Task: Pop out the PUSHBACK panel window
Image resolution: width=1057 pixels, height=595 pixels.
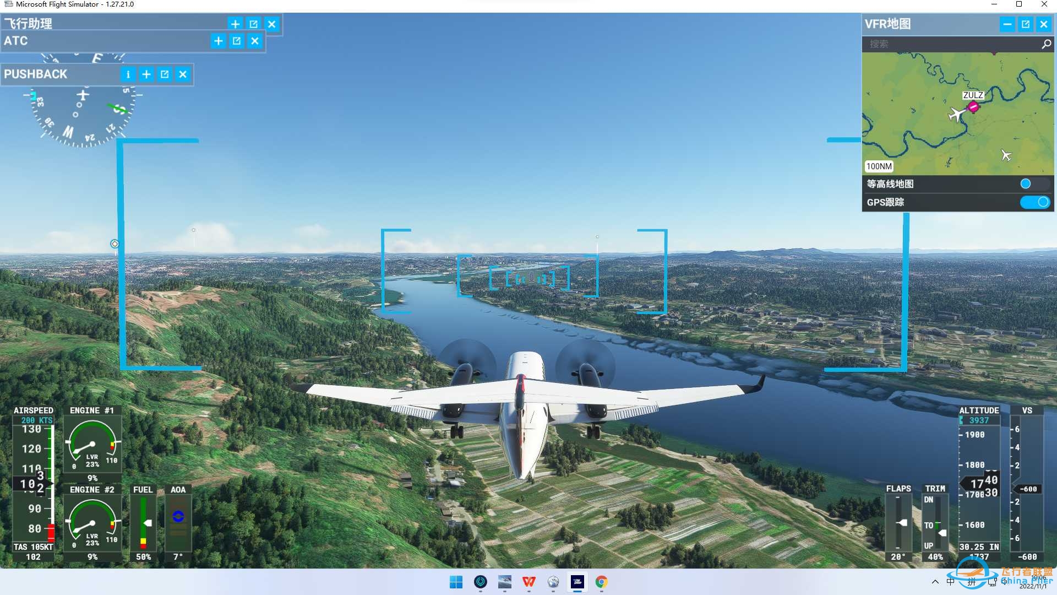Action: [165, 74]
